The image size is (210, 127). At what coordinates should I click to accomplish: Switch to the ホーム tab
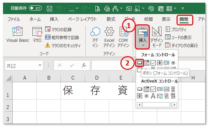[35, 19]
